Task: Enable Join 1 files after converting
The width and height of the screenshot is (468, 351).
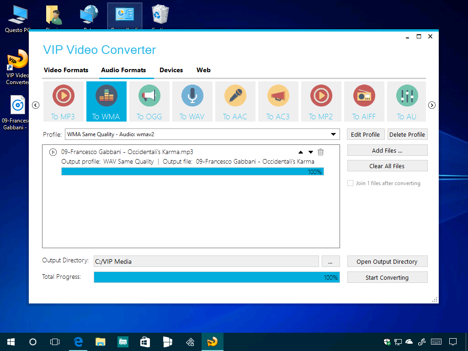Action: 351,183
